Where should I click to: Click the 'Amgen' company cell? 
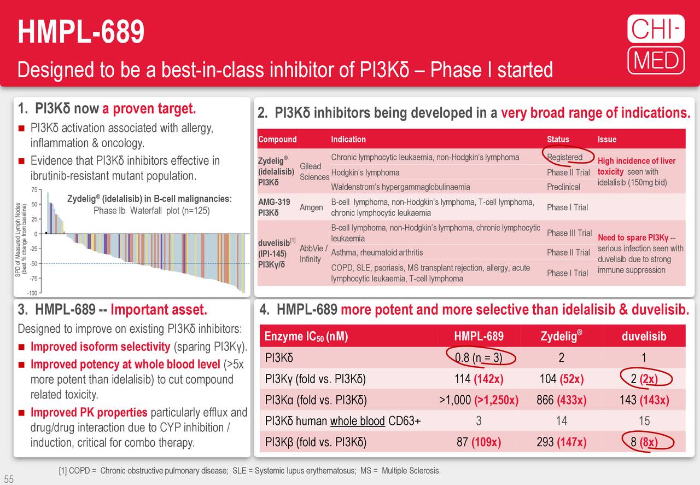click(311, 207)
